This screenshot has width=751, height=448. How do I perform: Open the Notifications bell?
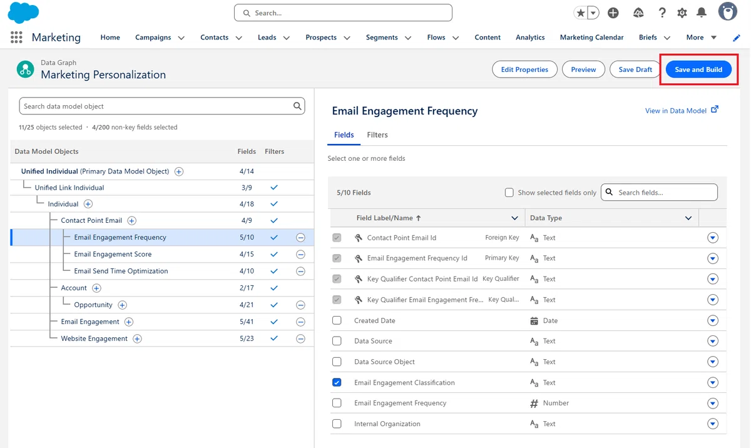tap(702, 13)
